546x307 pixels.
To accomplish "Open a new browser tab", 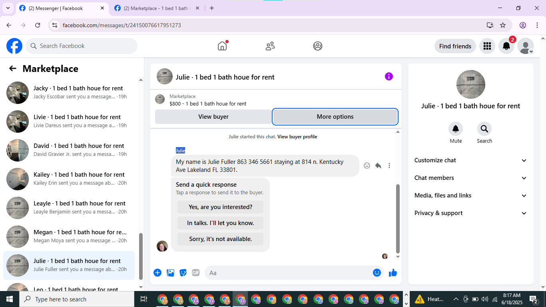I will pos(212,8).
